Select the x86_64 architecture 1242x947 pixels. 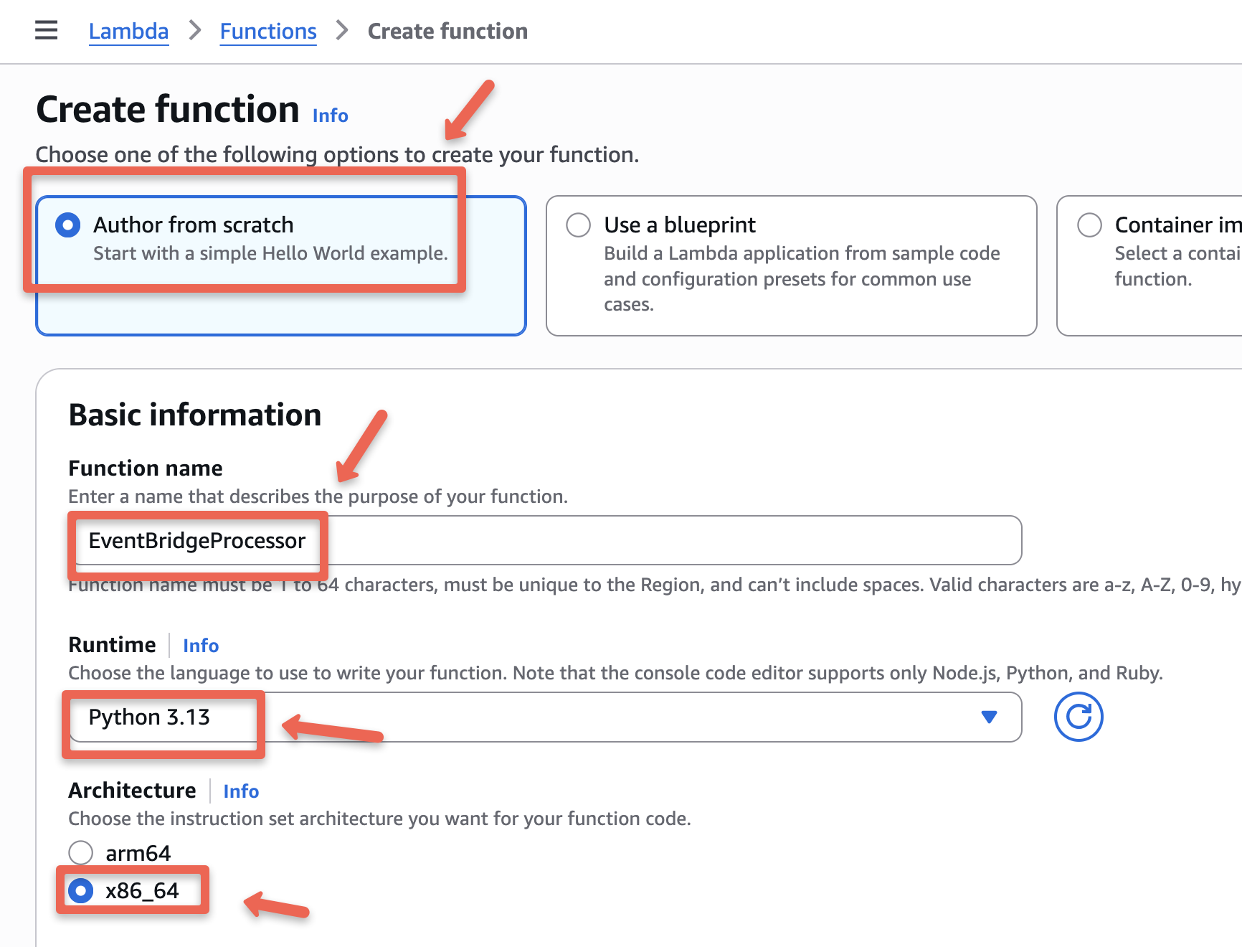pos(80,891)
